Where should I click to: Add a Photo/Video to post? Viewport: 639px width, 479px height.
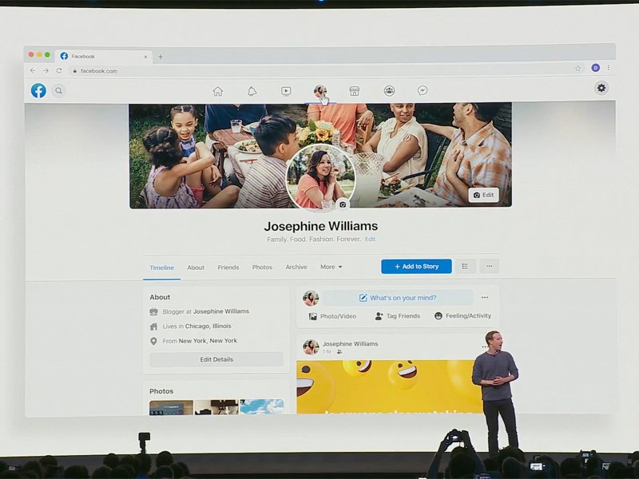point(332,316)
